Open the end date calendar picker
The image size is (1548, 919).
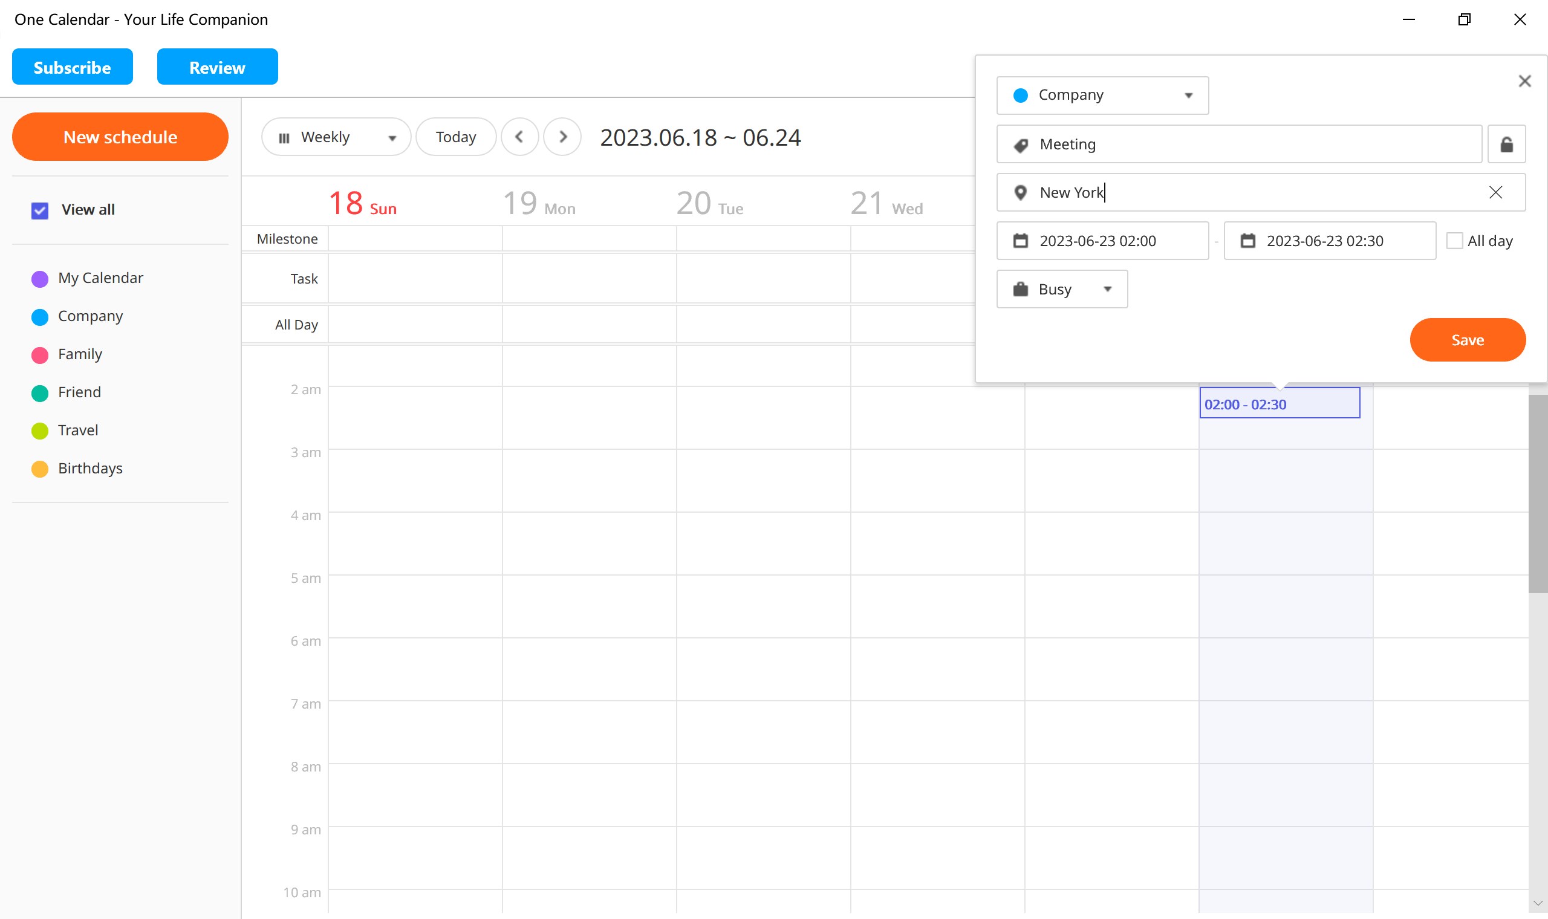(x=1249, y=241)
